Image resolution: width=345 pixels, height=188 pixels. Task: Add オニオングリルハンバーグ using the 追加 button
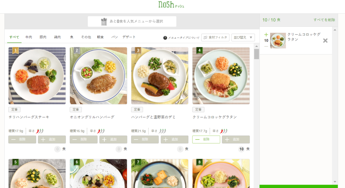113,139
